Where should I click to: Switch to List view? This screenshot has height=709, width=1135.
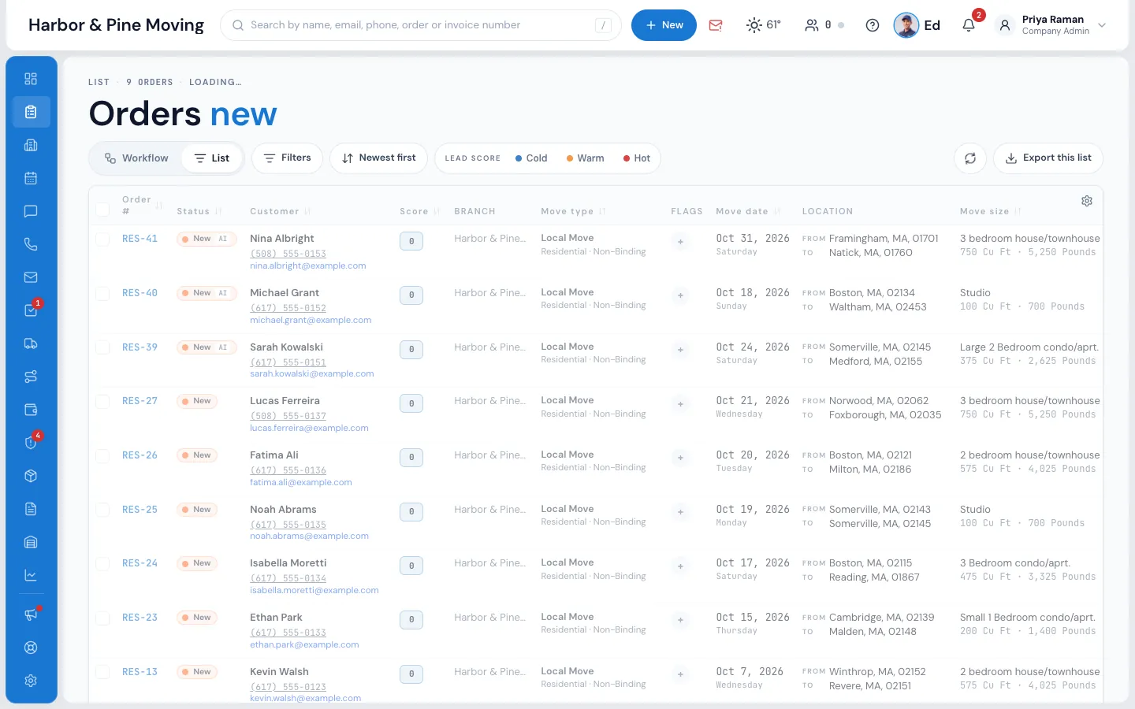[211, 158]
